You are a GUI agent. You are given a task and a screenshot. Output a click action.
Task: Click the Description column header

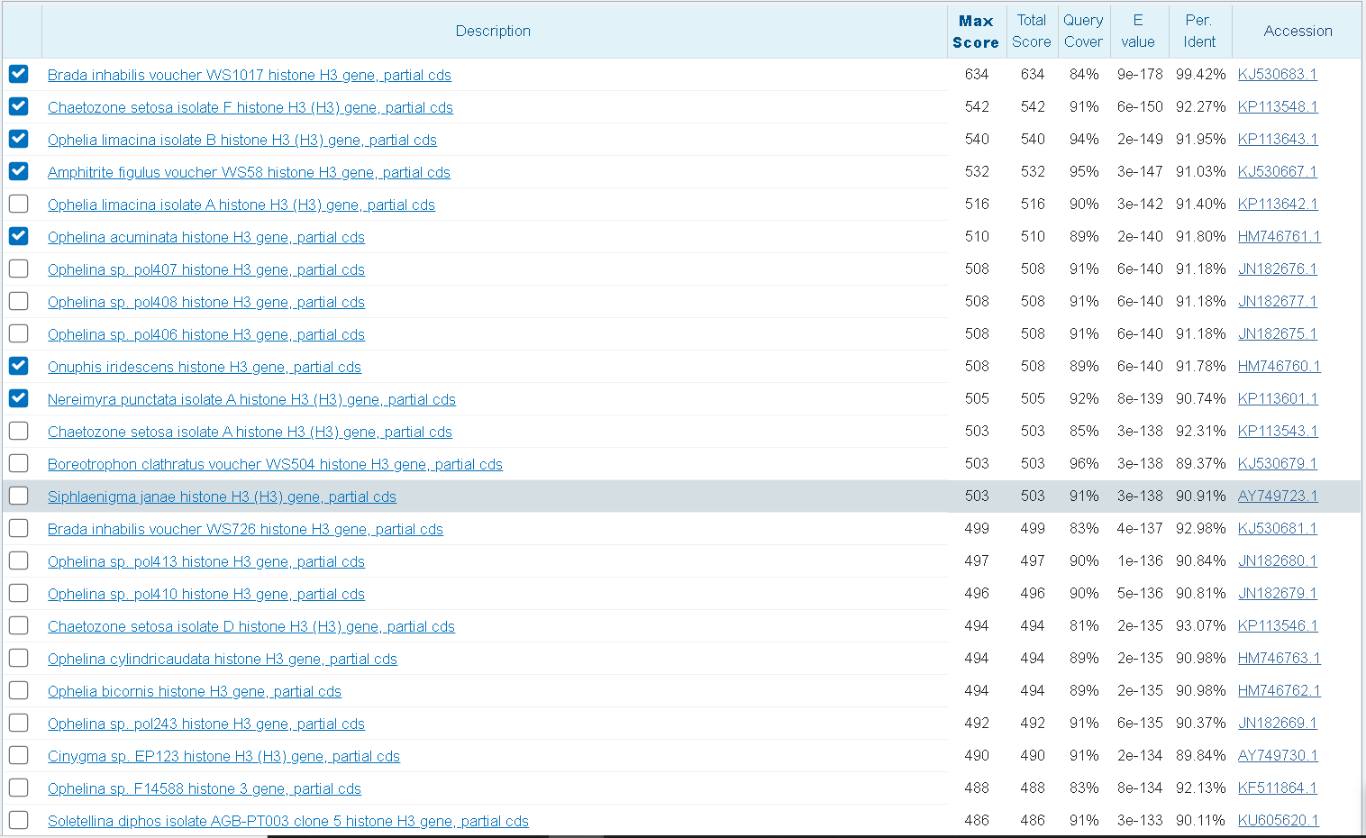493,31
